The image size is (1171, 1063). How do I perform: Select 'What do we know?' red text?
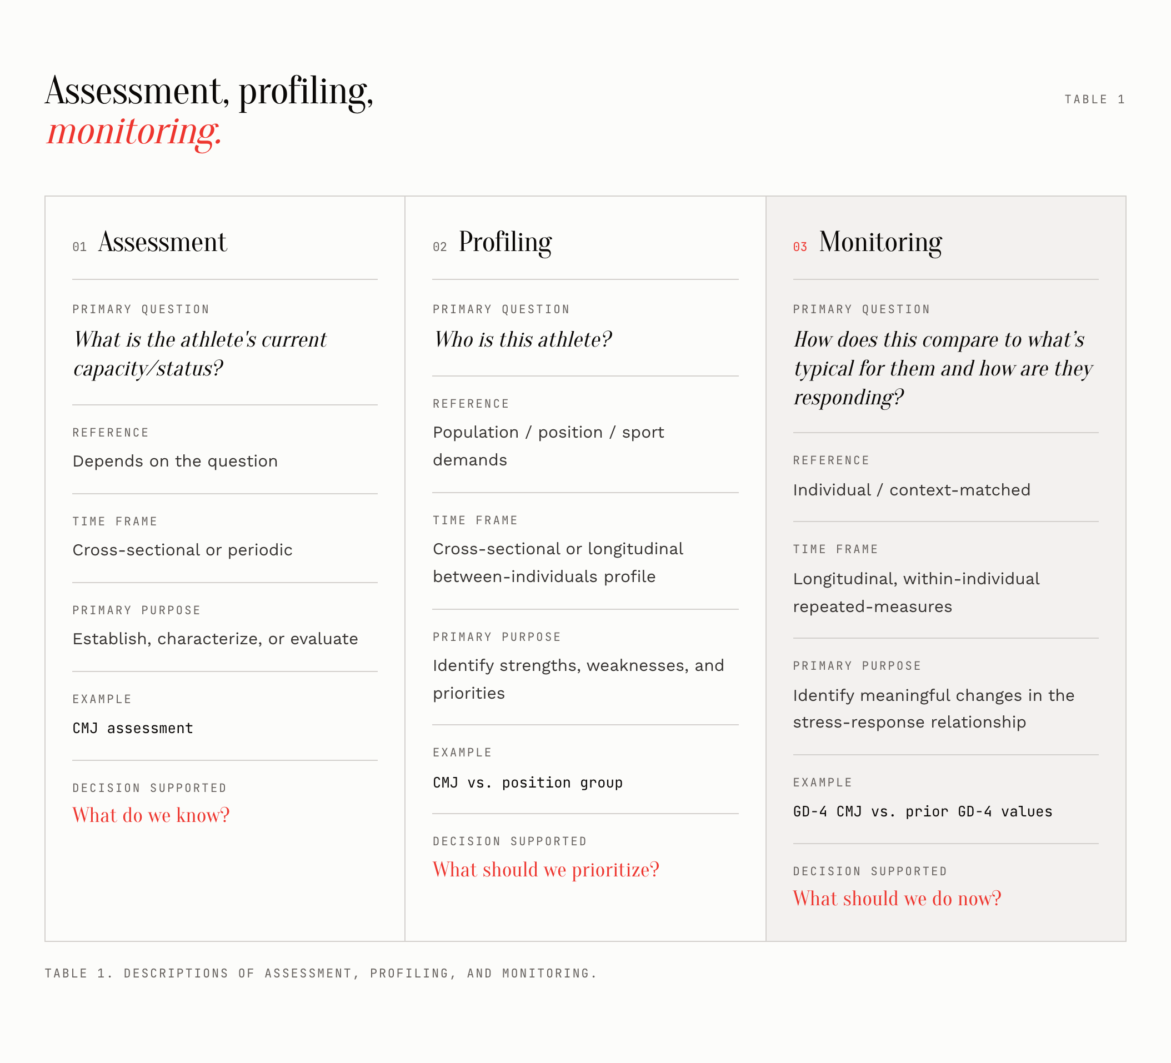pos(151,815)
